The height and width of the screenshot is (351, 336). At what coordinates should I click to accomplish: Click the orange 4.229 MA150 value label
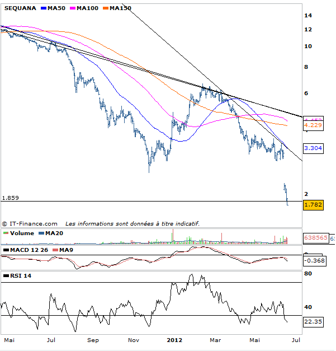click(x=313, y=126)
